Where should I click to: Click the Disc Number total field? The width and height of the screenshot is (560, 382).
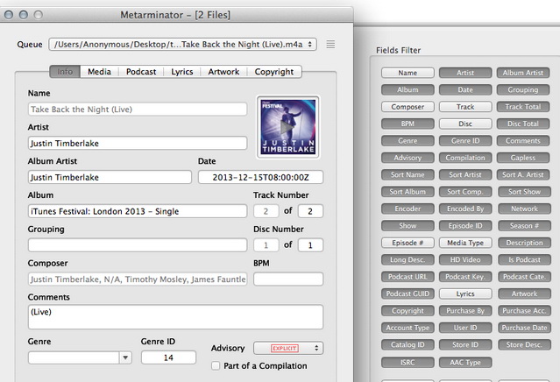tap(310, 245)
